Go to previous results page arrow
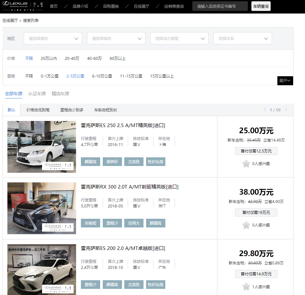Screen dimensions: 305x295 pos(265,110)
